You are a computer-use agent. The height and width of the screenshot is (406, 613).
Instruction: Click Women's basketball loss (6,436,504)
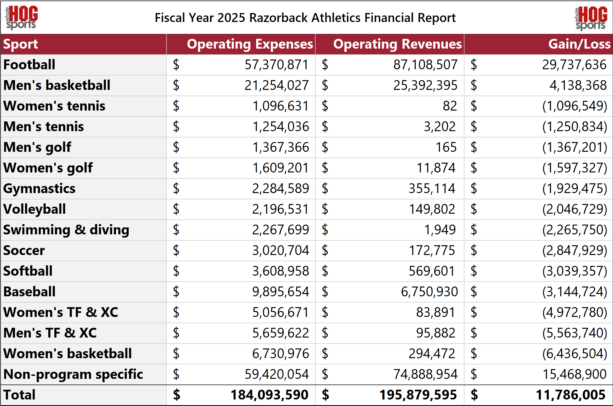point(575,354)
